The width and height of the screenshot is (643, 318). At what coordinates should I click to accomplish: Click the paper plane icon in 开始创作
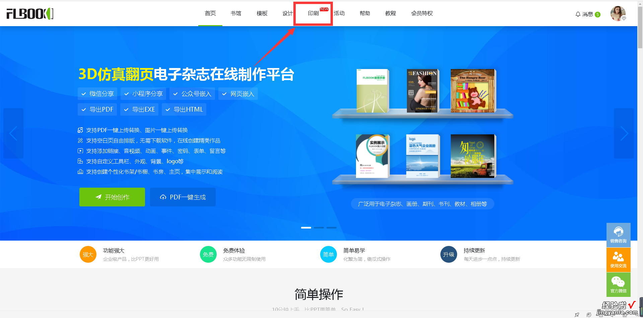[98, 197]
